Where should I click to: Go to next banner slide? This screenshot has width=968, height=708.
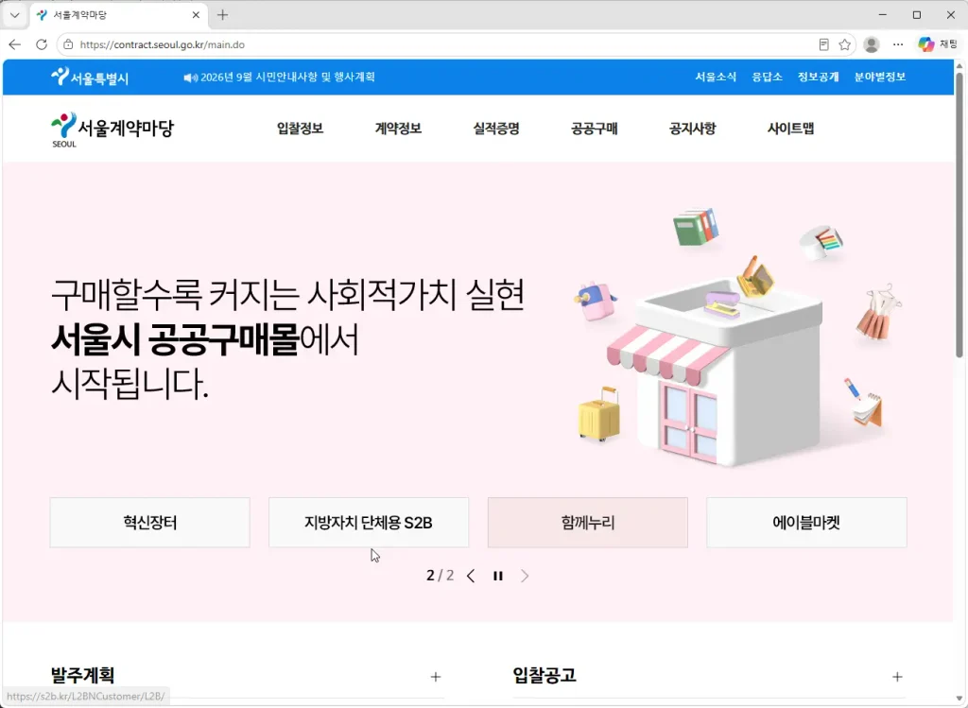click(525, 576)
